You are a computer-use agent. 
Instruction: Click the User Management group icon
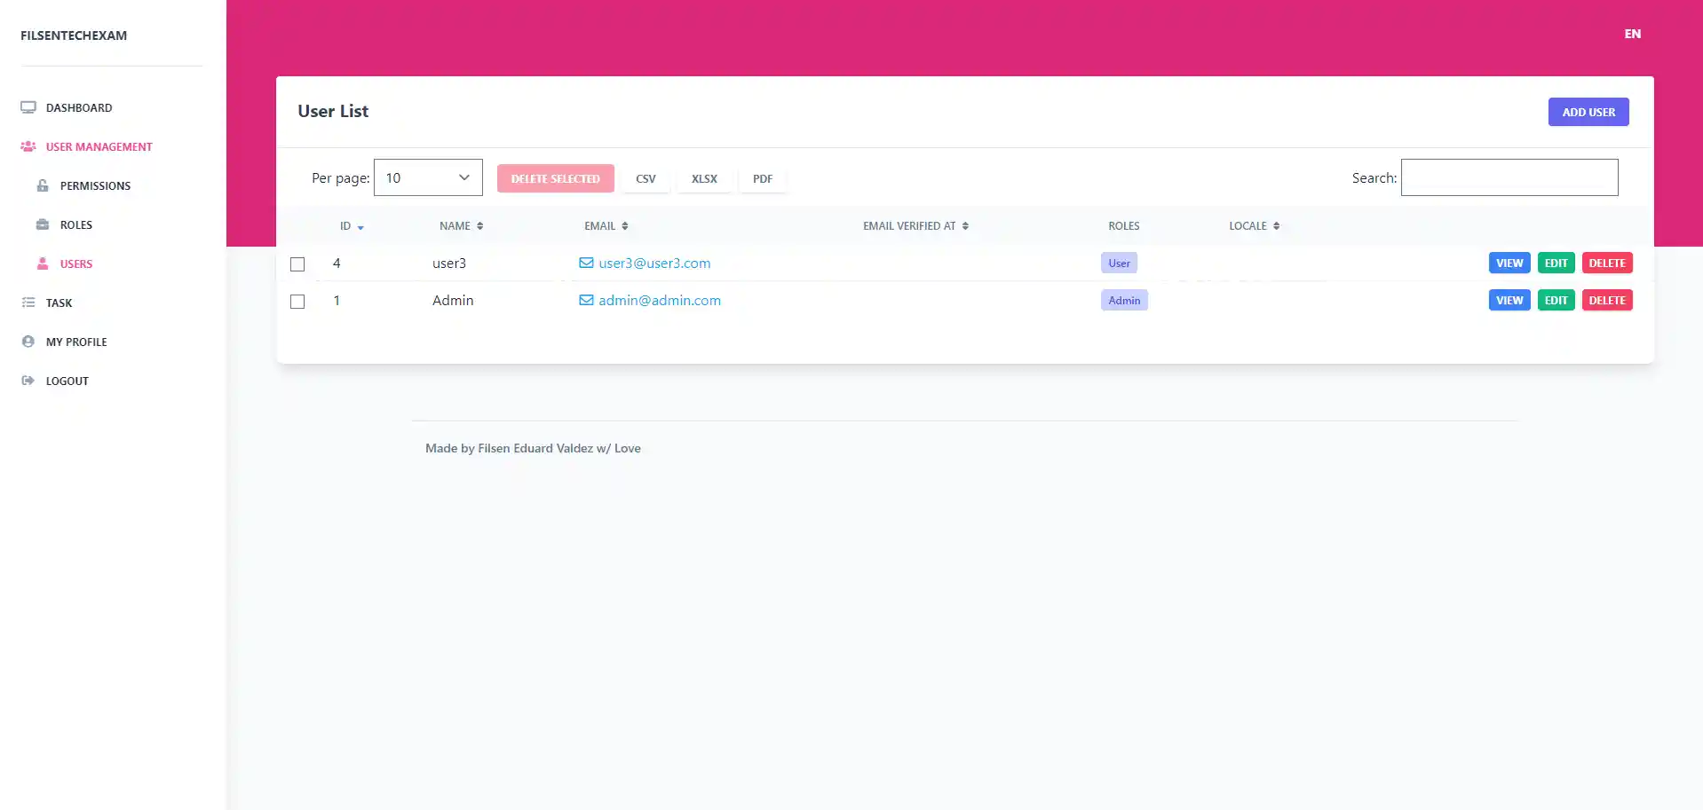coord(28,146)
